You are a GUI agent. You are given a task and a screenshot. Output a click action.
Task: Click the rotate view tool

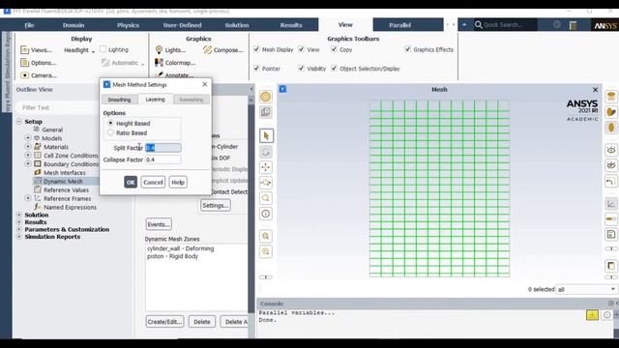pos(266,152)
